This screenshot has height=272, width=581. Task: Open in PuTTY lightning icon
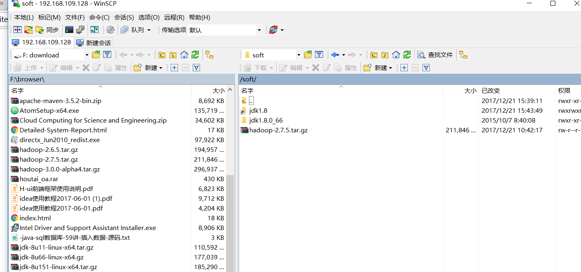coord(80,30)
